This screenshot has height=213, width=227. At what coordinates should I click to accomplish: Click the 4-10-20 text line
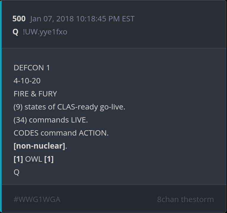[27, 81]
